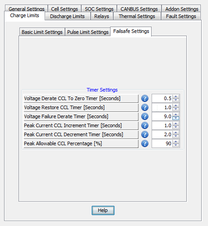208x226 pixels.
Task: Click the 0.5 timer value field
Action: tap(162, 98)
